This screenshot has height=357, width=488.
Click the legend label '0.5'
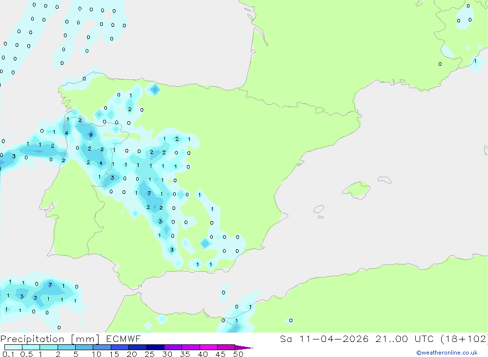(x=26, y=354)
